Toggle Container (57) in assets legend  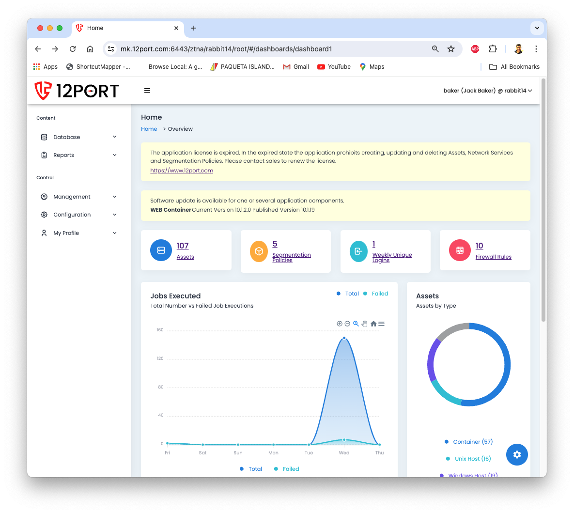coord(472,442)
